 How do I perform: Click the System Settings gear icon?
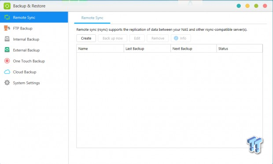click(x=7, y=82)
